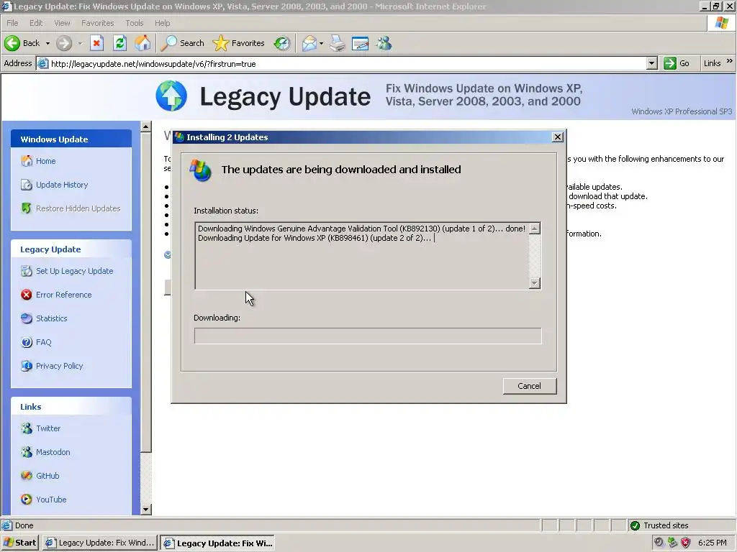Click the Update History sidebar icon
The image size is (737, 552).
point(27,185)
